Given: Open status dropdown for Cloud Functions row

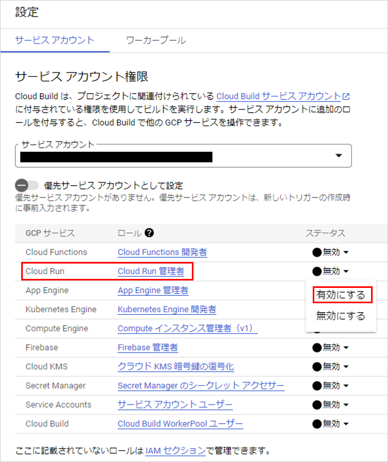Looking at the screenshot, I should 330,252.
